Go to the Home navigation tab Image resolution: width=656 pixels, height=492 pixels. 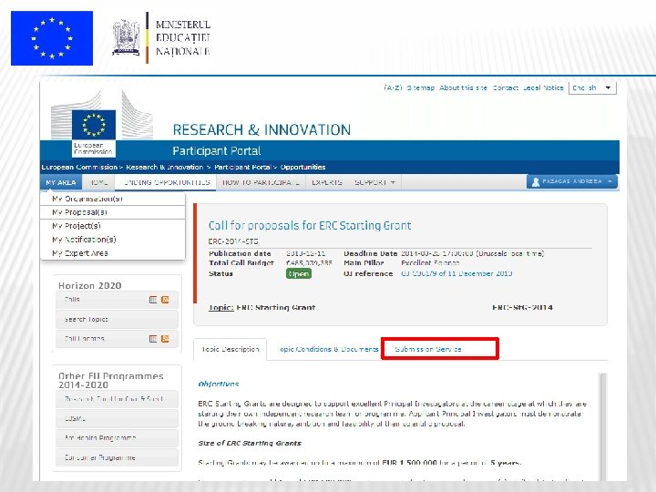[99, 182]
